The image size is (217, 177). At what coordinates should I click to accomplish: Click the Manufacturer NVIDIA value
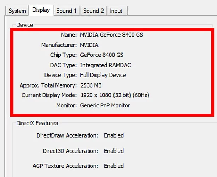point(89,45)
